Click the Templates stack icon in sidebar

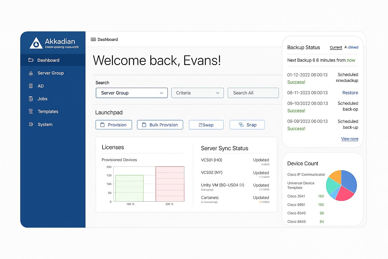pos(31,112)
